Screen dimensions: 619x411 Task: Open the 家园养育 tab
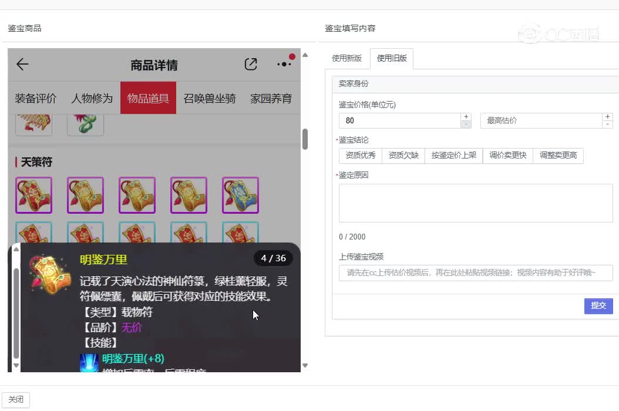point(271,98)
